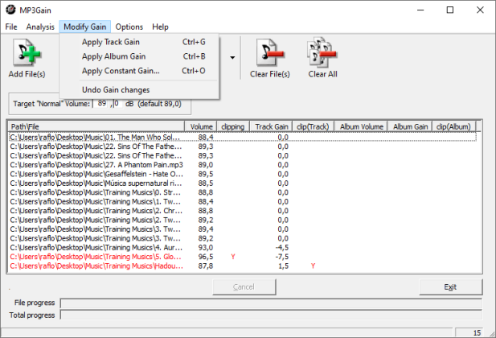Click the red Y clipping marker
Screen dimensions: 496x338
(233, 257)
